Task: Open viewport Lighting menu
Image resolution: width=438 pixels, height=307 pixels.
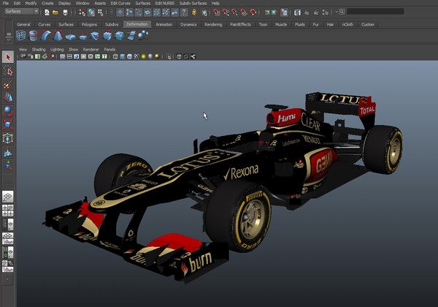Action: (57, 50)
